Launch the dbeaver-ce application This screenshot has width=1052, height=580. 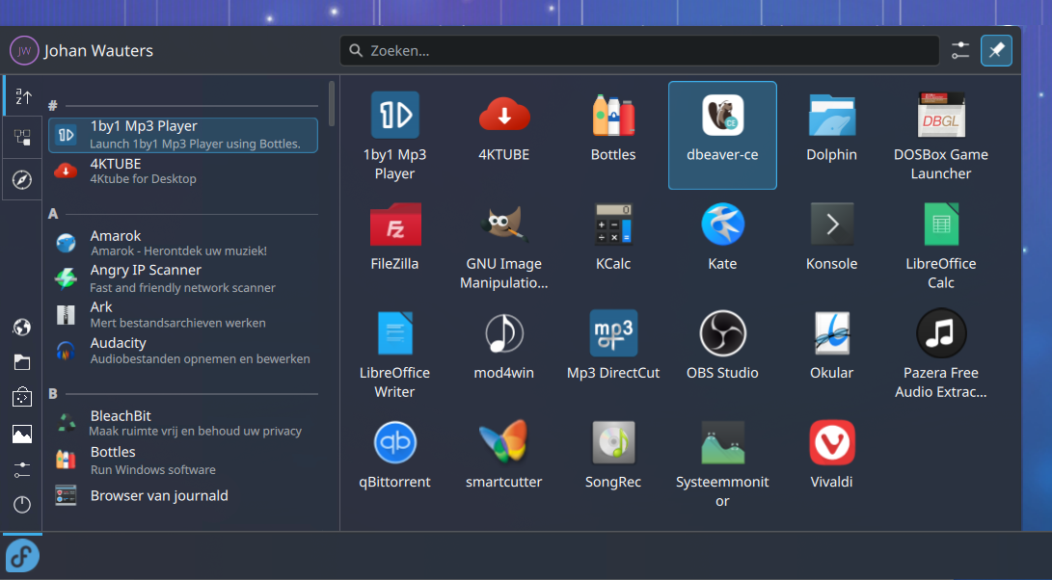click(721, 134)
